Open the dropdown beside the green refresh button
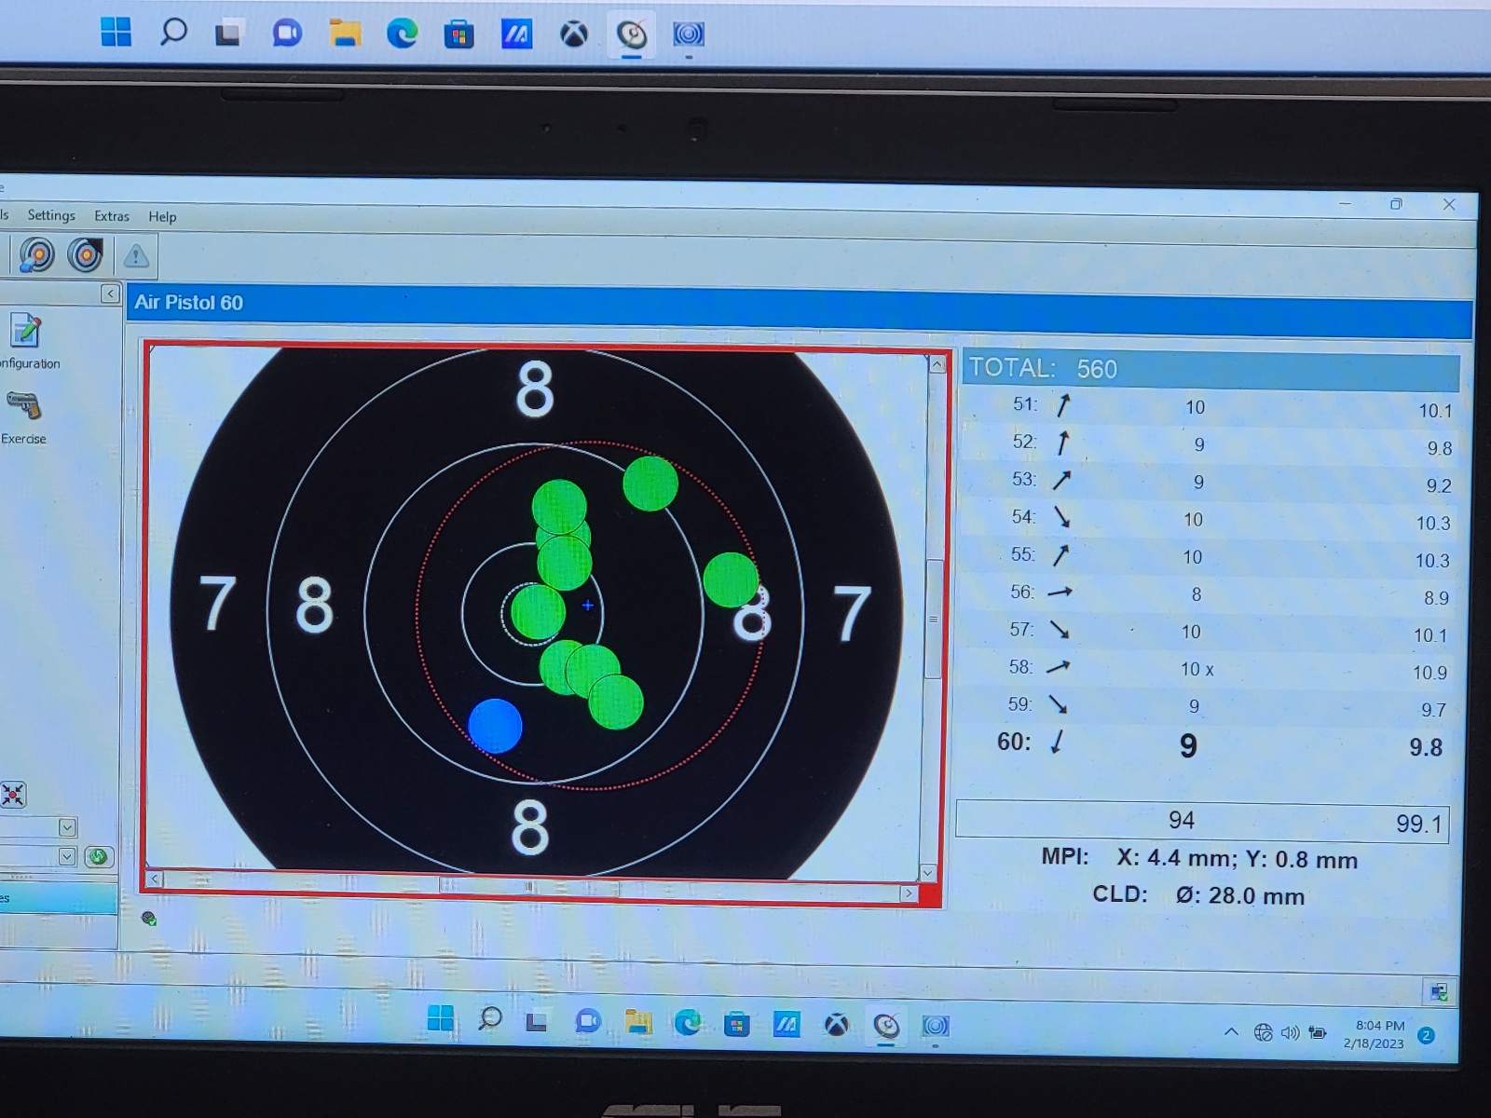 (x=67, y=856)
